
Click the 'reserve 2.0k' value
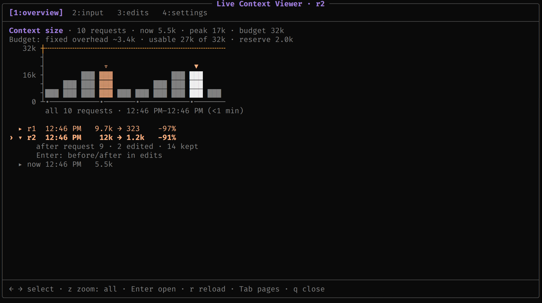coord(266,39)
